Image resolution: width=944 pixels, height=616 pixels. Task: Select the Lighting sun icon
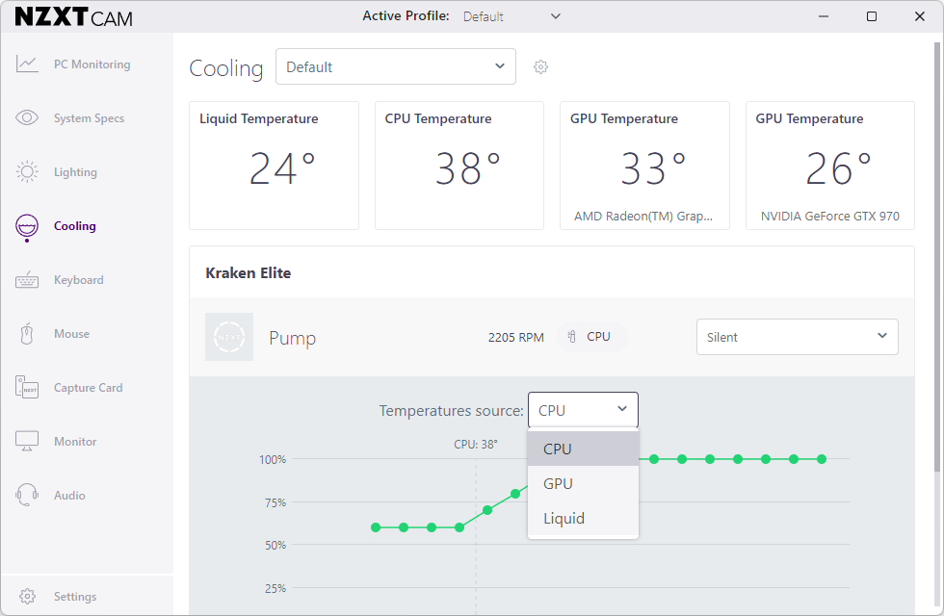click(x=27, y=172)
